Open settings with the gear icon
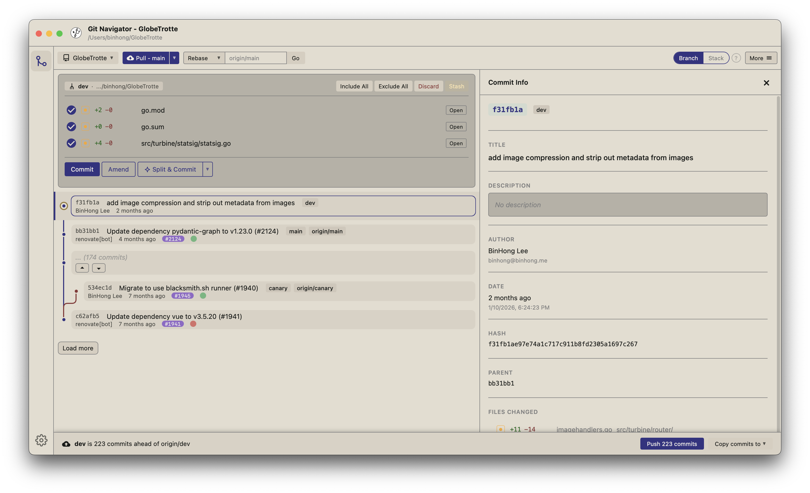The width and height of the screenshot is (810, 493). point(41,440)
